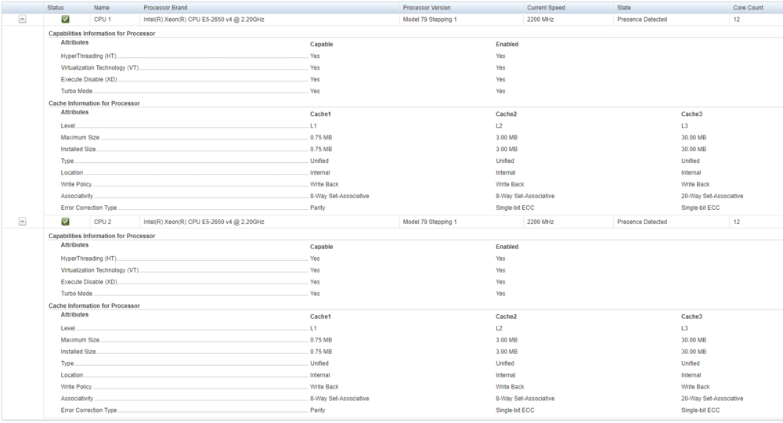Sort by the Processor Version column header
This screenshot has width=783, height=423.
pos(427,8)
